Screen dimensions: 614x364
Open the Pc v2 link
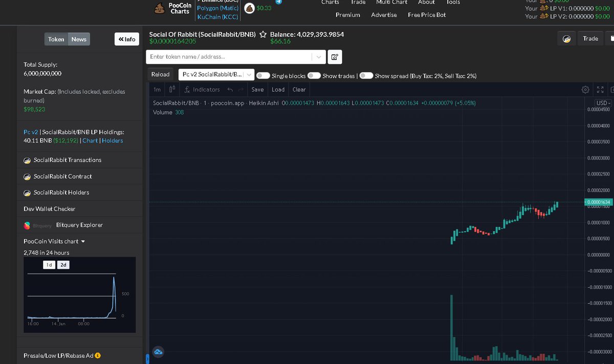tap(31, 132)
